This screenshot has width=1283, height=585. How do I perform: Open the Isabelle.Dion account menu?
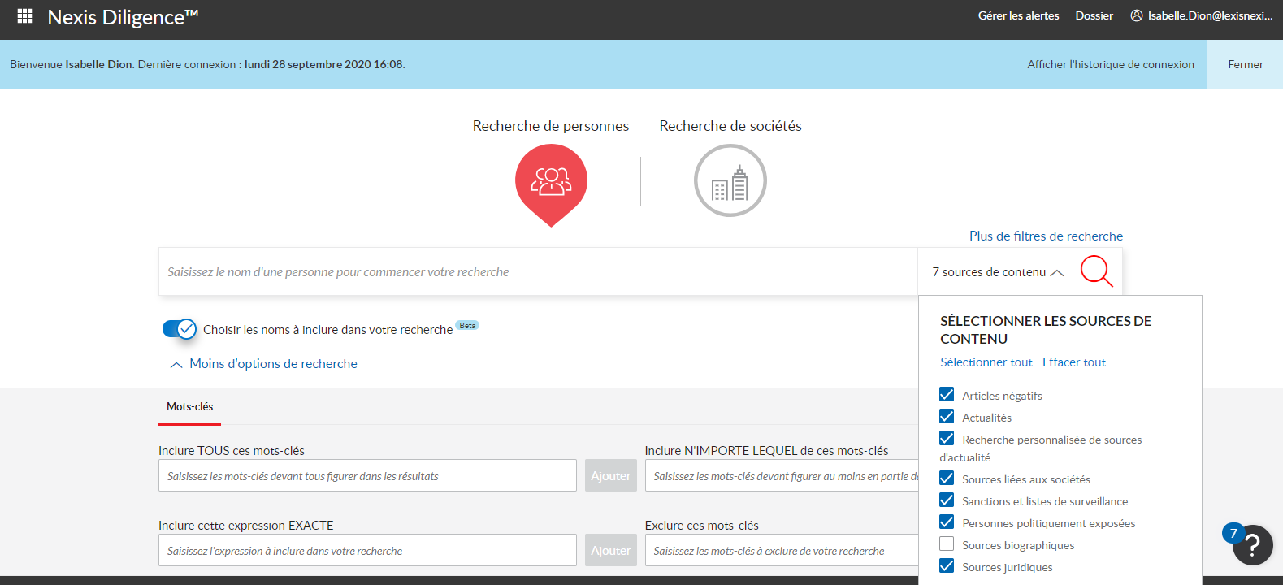(x=1202, y=15)
